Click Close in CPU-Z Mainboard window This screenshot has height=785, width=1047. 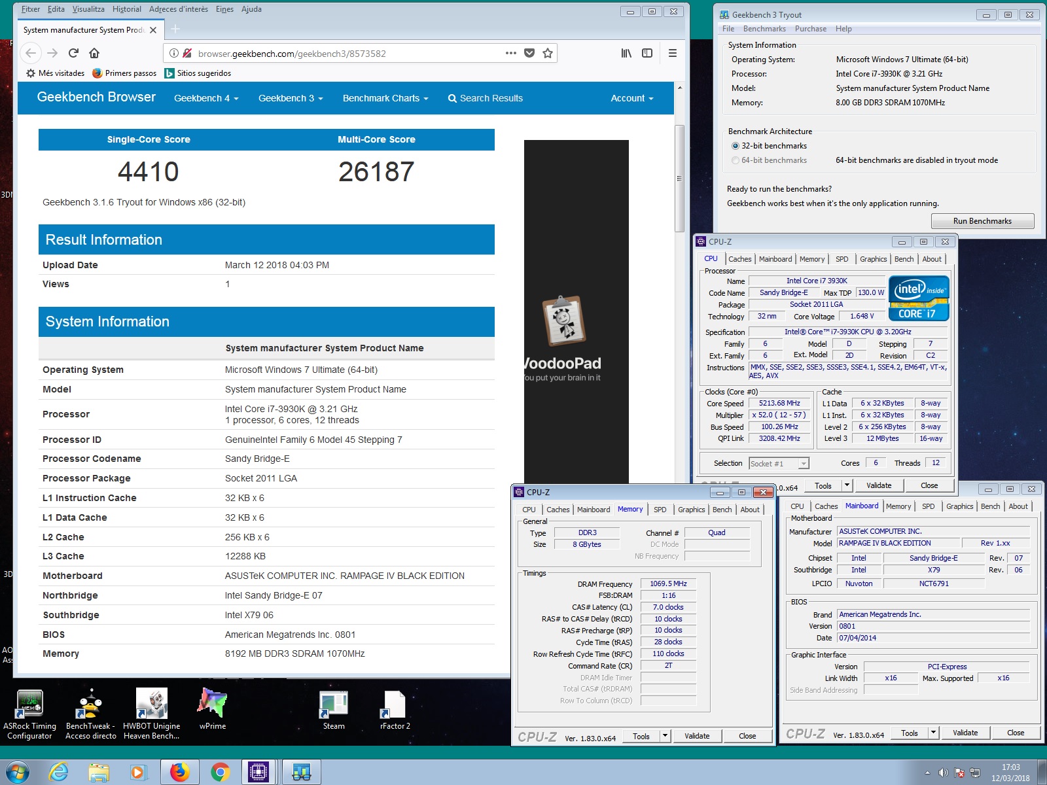1015,733
